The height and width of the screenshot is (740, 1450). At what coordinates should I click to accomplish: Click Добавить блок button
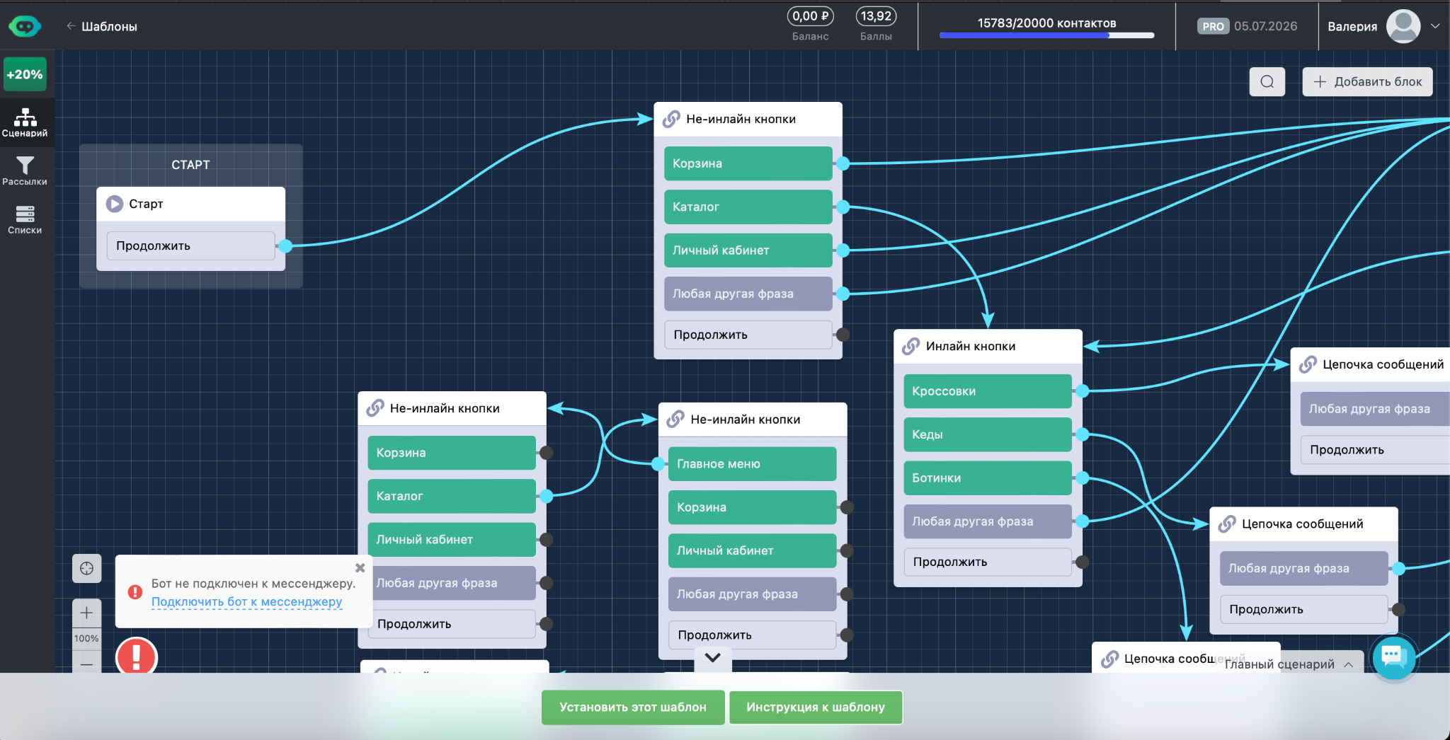[x=1367, y=81]
